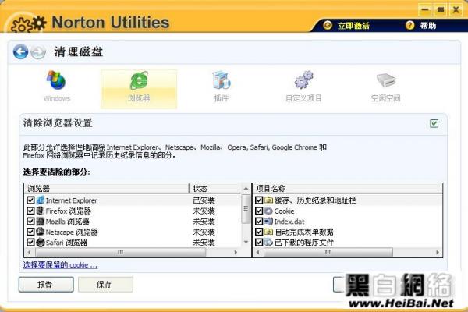Image resolution: width=468 pixels, height=312 pixels.
Task: Uncheck the Firefox 浏览器 checkbox
Action: (30, 211)
